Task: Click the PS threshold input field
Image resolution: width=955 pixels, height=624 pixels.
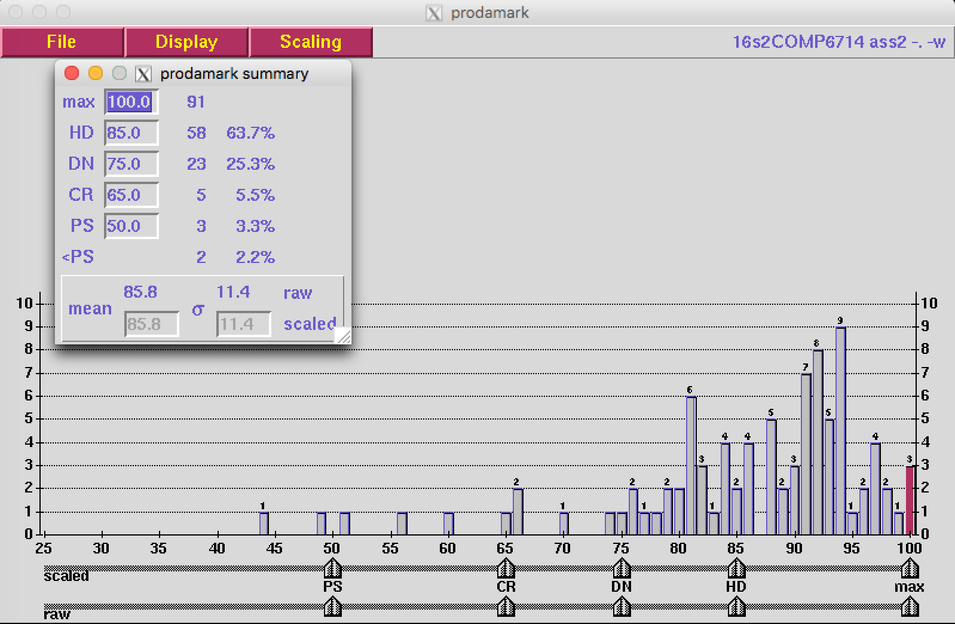Action: click(131, 227)
